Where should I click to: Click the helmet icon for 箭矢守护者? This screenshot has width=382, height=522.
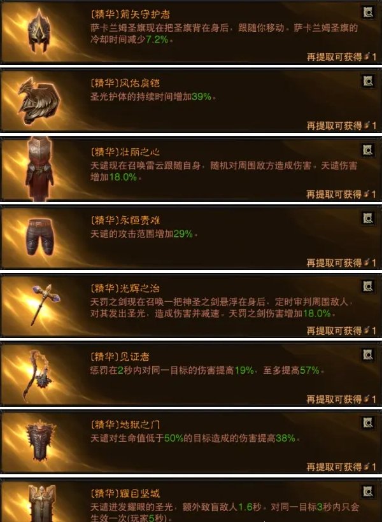click(x=39, y=31)
